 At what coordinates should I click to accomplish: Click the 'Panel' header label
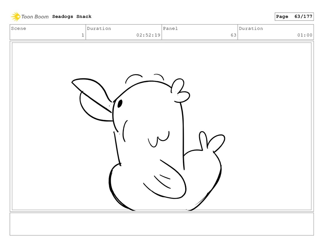tap(170, 28)
